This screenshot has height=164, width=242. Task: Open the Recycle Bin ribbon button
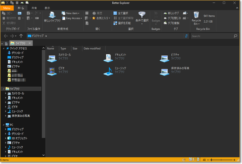pyautogui.click(x=196, y=18)
